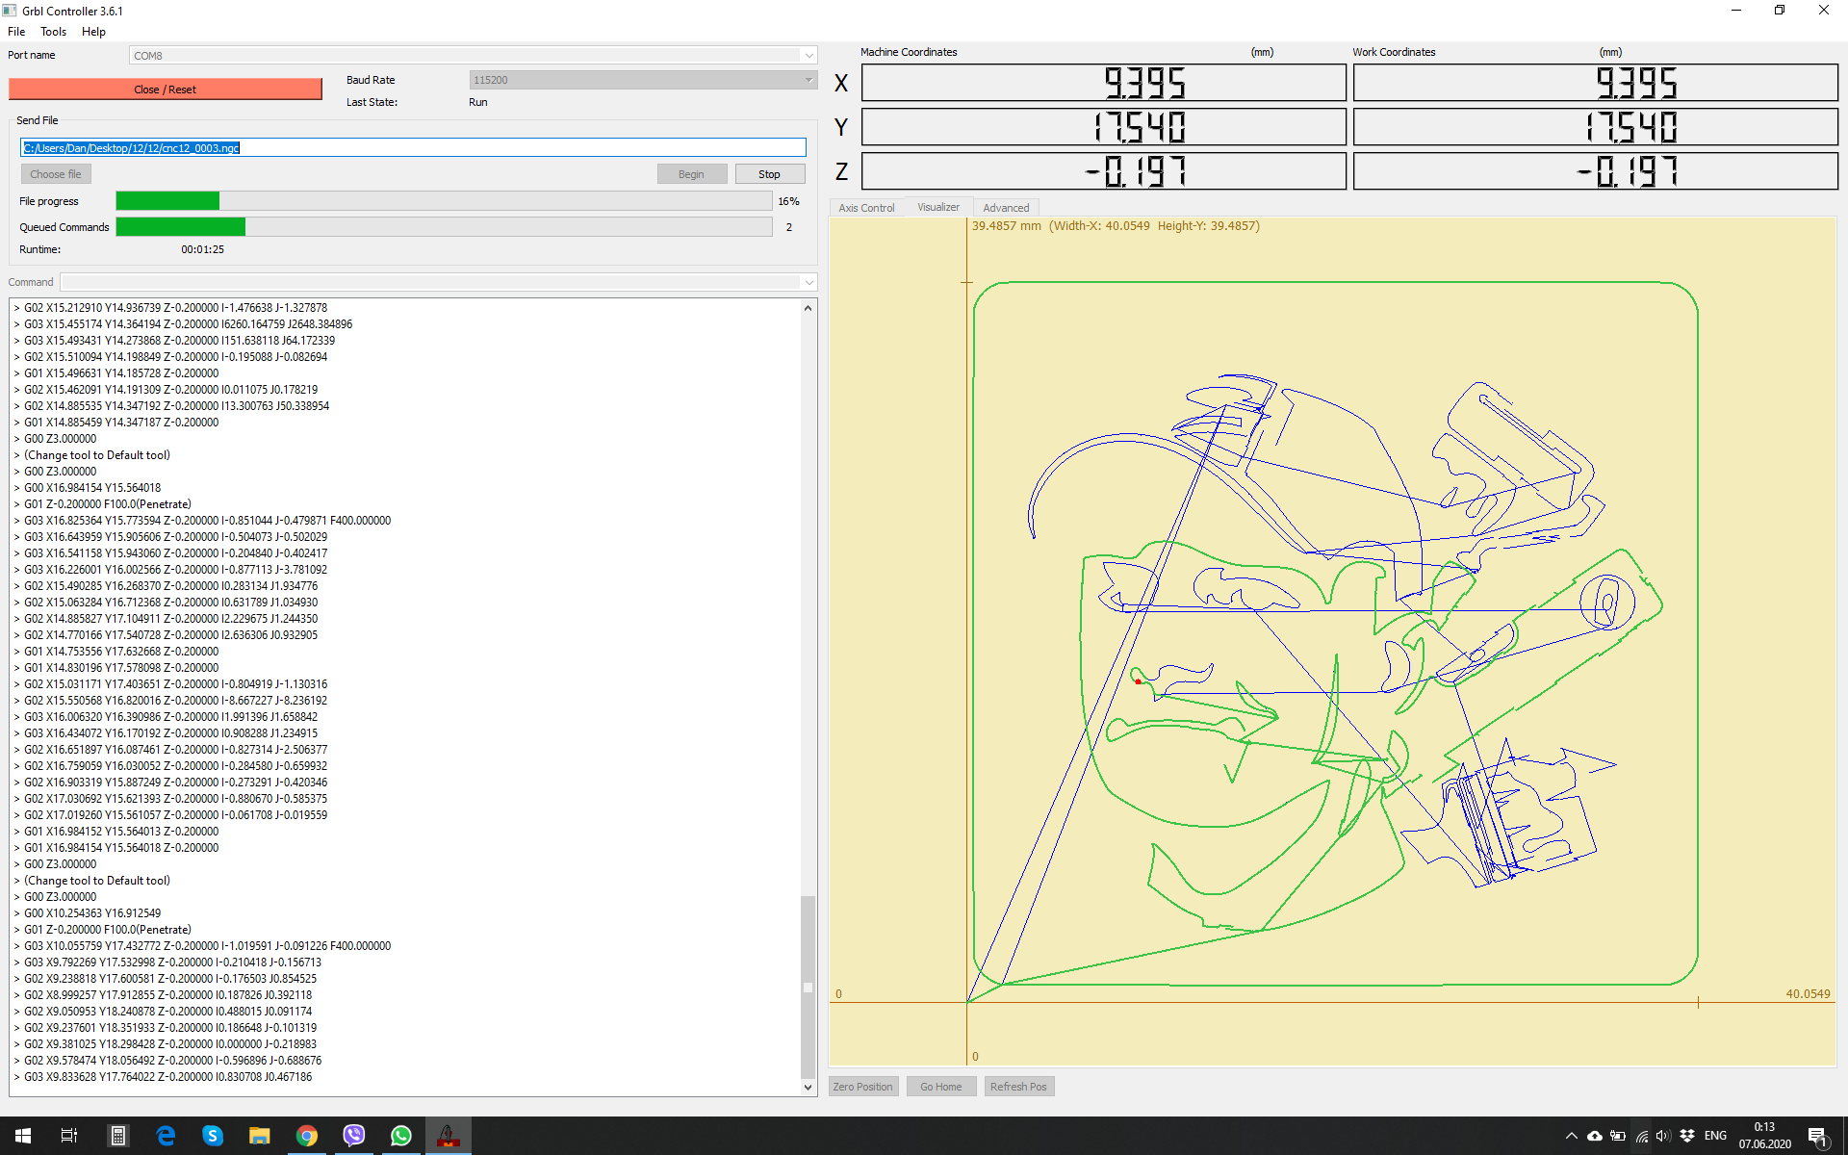Open the Calculator taskbar icon

[118, 1136]
